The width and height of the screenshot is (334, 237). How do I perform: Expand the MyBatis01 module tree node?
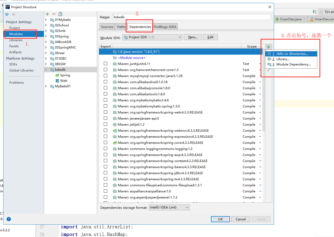pos(46,86)
